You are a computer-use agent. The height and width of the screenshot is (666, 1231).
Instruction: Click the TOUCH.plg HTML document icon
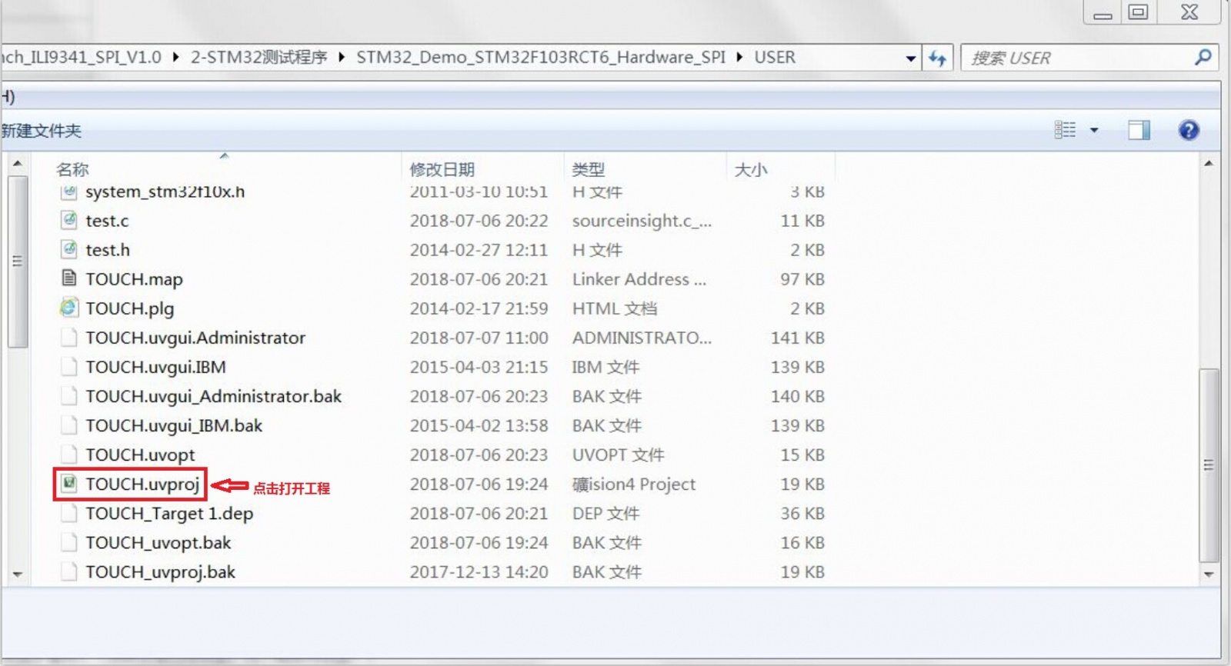coord(69,308)
